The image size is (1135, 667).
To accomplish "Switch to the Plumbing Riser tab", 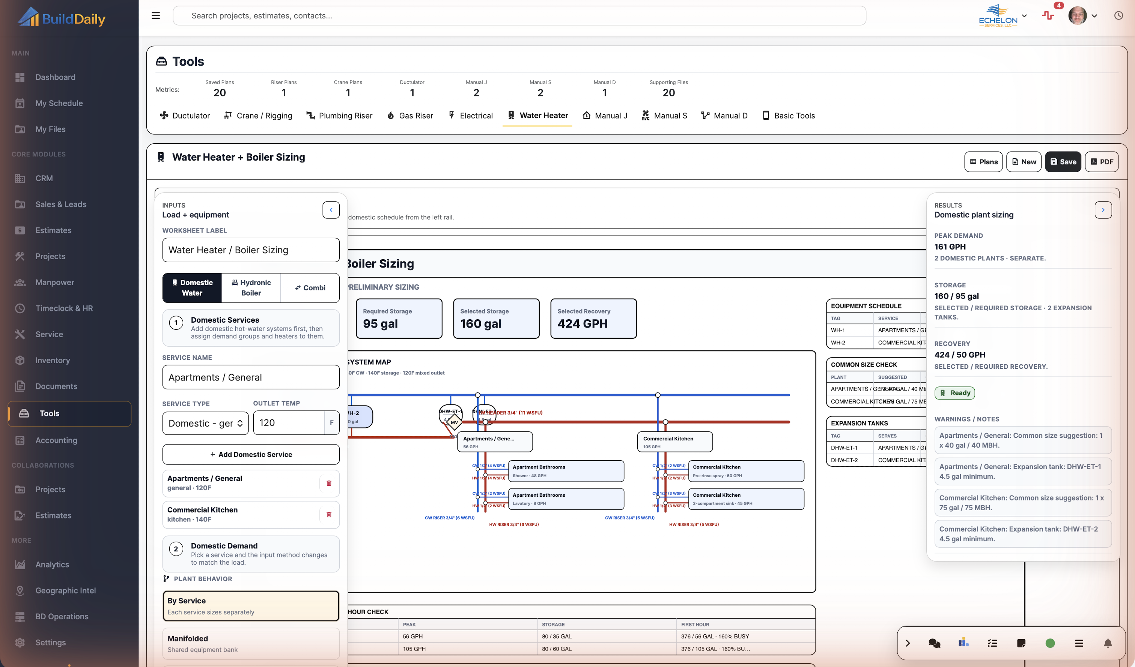I will pyautogui.click(x=340, y=116).
